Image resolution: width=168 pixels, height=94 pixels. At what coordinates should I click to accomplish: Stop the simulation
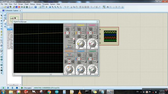pos(17,88)
